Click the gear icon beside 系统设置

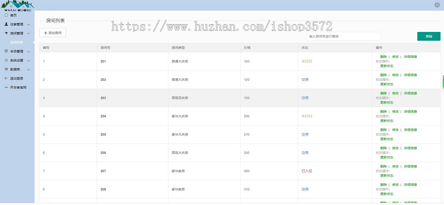(6, 60)
